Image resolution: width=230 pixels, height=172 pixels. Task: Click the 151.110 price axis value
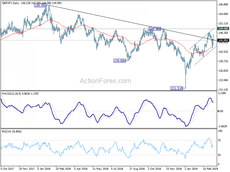pos(223,23)
